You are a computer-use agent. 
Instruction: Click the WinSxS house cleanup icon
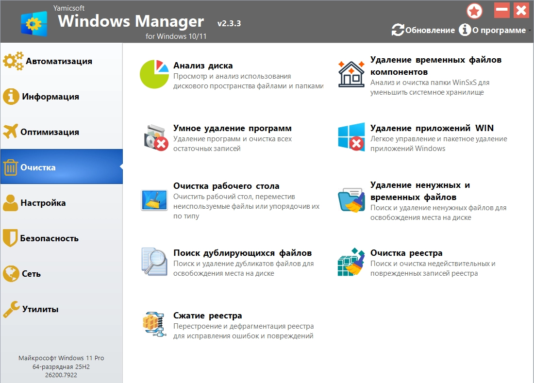point(351,74)
